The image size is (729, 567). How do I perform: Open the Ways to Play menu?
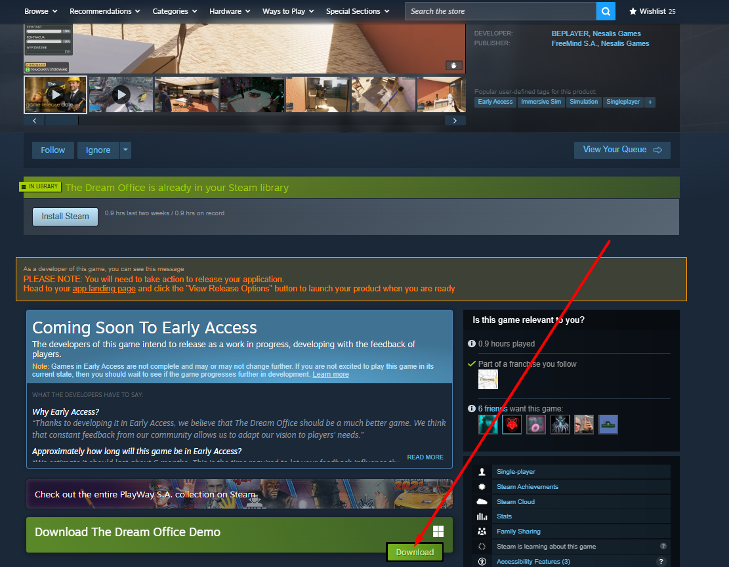pos(288,11)
